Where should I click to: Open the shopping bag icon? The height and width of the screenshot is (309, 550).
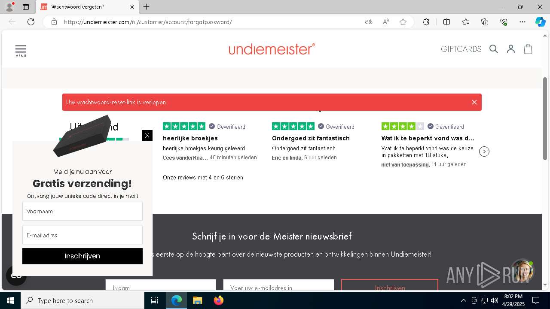[528, 49]
